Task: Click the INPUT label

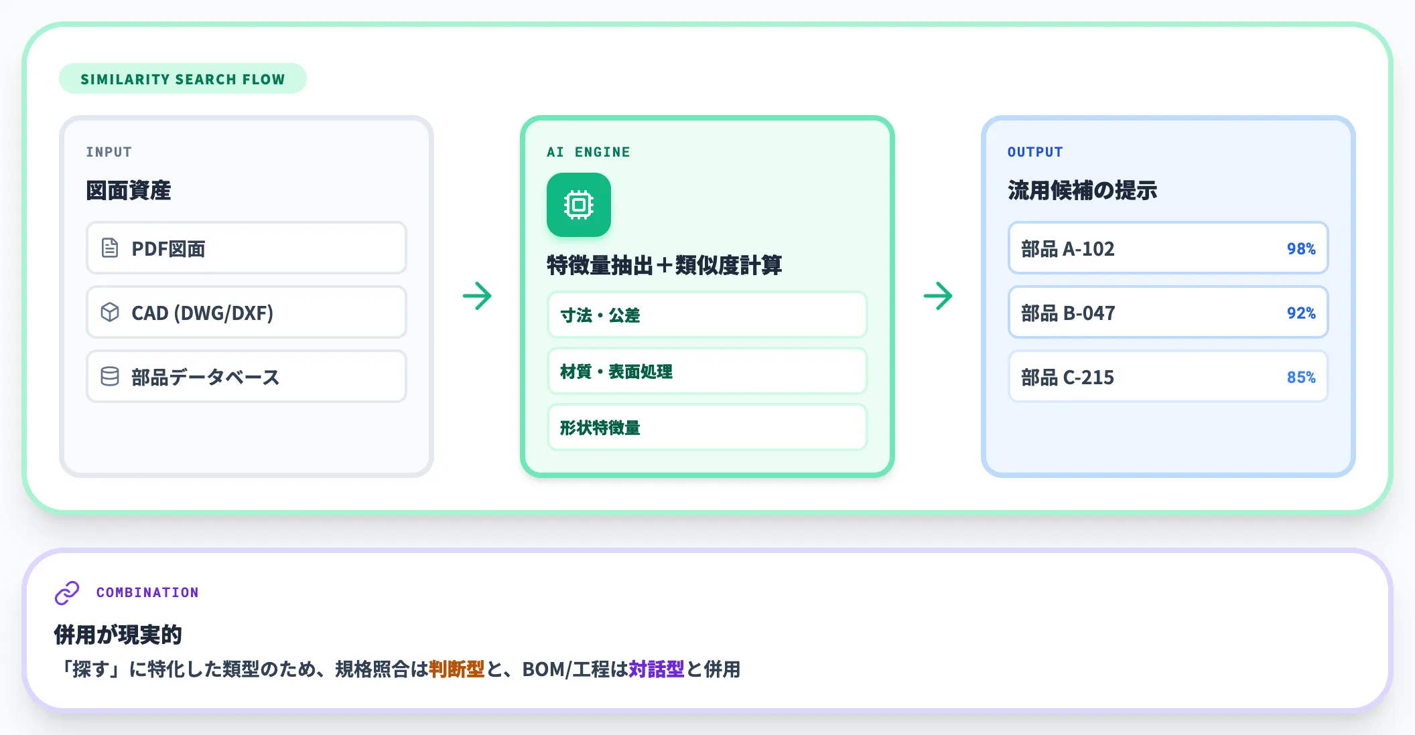Action: coord(109,152)
